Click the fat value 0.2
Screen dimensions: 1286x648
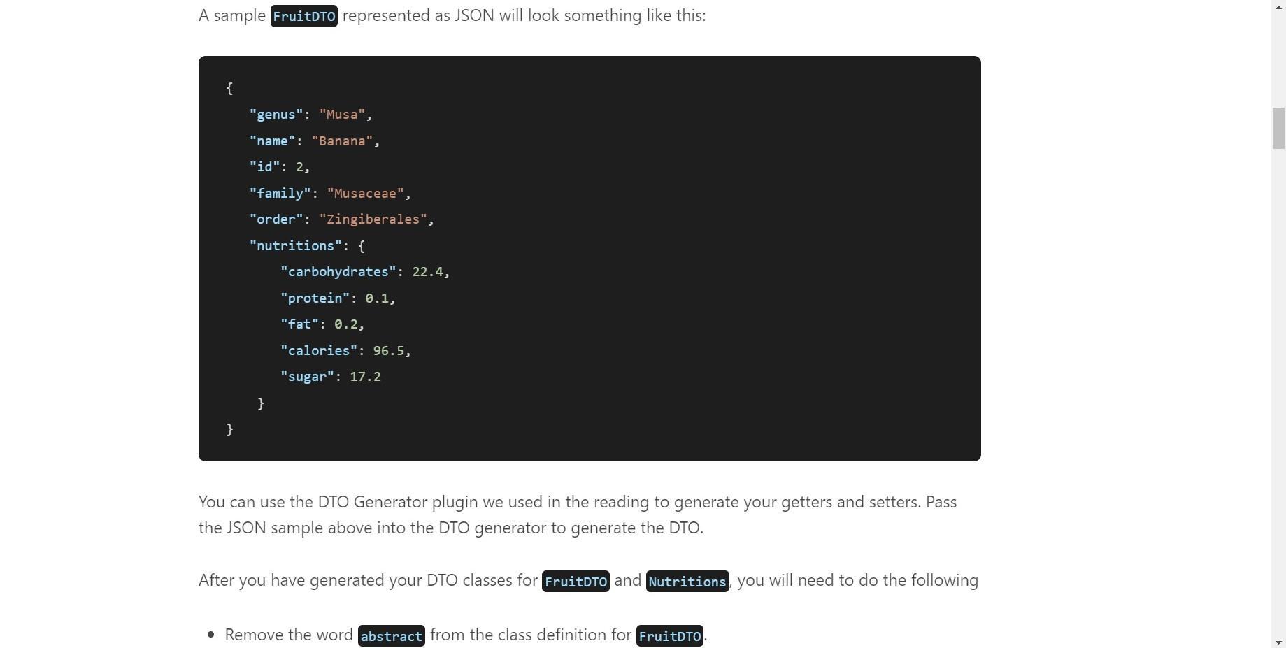348,324
